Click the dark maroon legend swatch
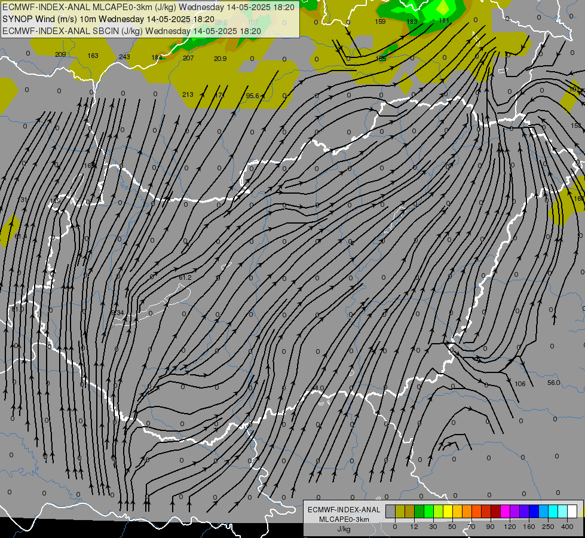The image size is (585, 538). pyautogui.click(x=496, y=511)
